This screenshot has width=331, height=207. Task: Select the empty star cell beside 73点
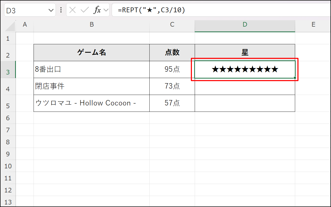coord(245,86)
